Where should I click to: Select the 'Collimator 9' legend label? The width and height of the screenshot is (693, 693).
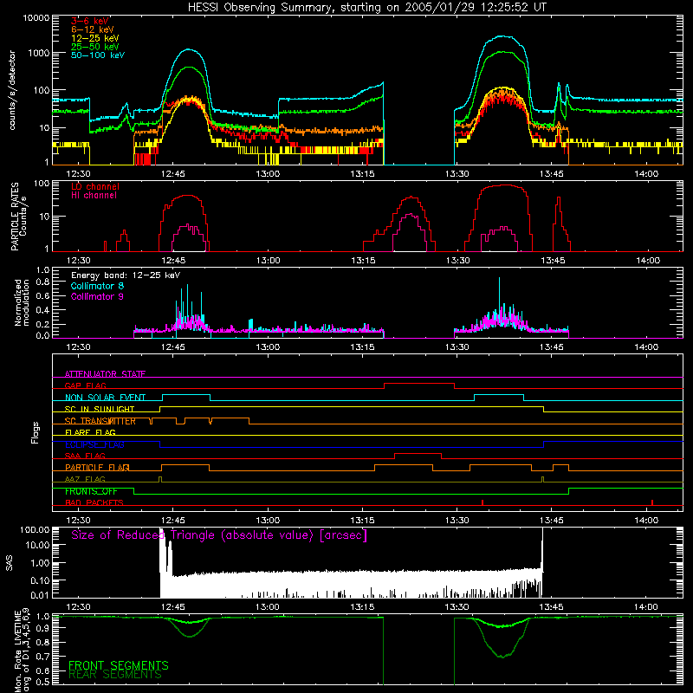point(97,296)
